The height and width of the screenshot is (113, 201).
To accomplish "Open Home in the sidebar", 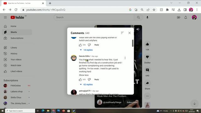I will (x=17, y=26).
